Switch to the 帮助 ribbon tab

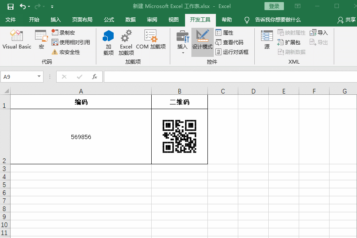227,20
